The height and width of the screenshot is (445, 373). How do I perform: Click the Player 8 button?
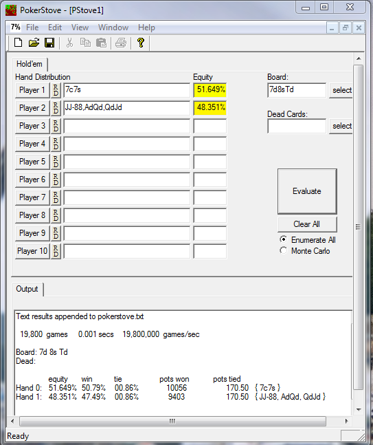[32, 215]
